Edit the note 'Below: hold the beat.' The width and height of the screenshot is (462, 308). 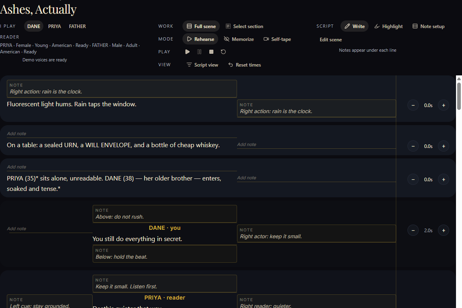(x=165, y=254)
